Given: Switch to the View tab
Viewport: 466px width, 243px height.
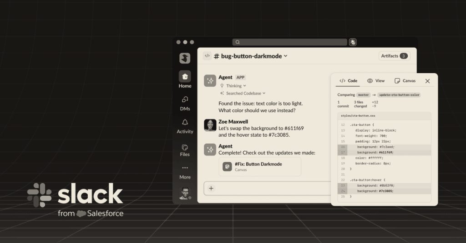Looking at the screenshot, I should (376, 81).
